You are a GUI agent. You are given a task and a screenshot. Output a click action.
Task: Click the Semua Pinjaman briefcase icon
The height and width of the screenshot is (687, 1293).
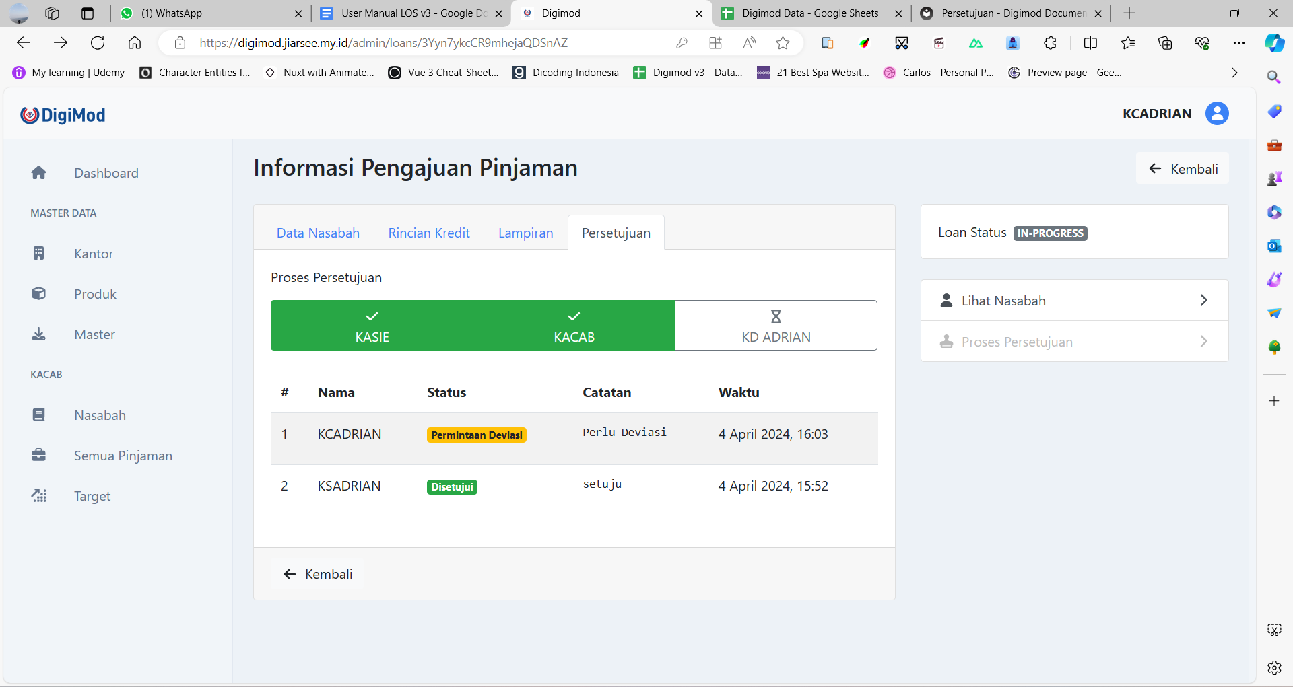(39, 456)
